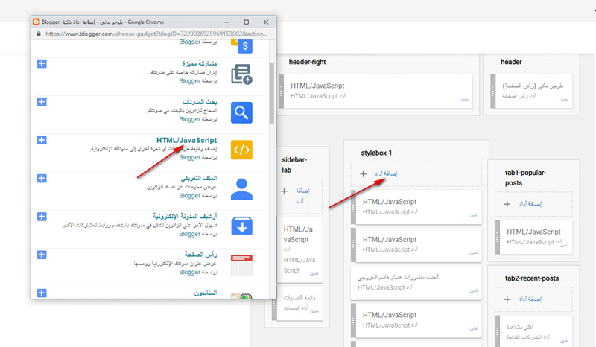The height and width of the screenshot is (347, 596).
Task: Click the Blog Search magnifier icon
Action: (x=241, y=112)
